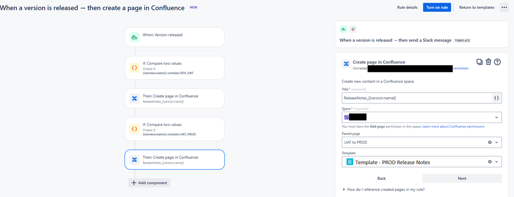Click the rule title heading
The image size is (514, 197).
[92, 8]
